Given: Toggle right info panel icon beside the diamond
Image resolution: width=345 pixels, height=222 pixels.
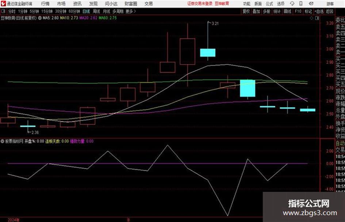Looking at the screenshot, I should click(x=317, y=18).
